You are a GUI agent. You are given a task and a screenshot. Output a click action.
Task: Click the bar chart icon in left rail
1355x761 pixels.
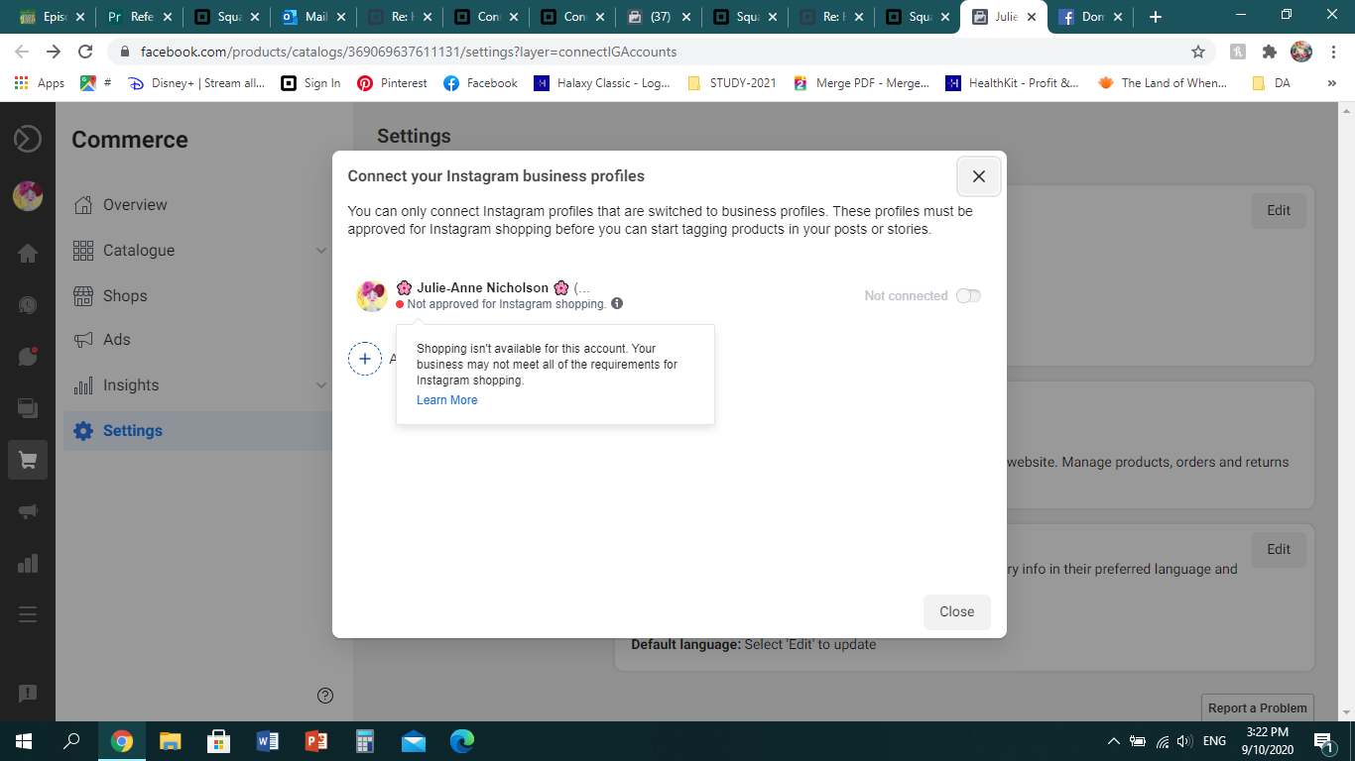point(28,563)
